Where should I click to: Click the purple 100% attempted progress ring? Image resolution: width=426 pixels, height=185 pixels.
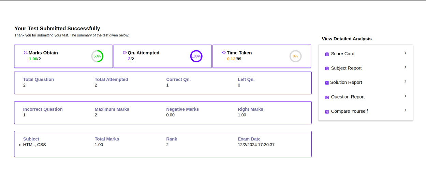tap(196, 56)
